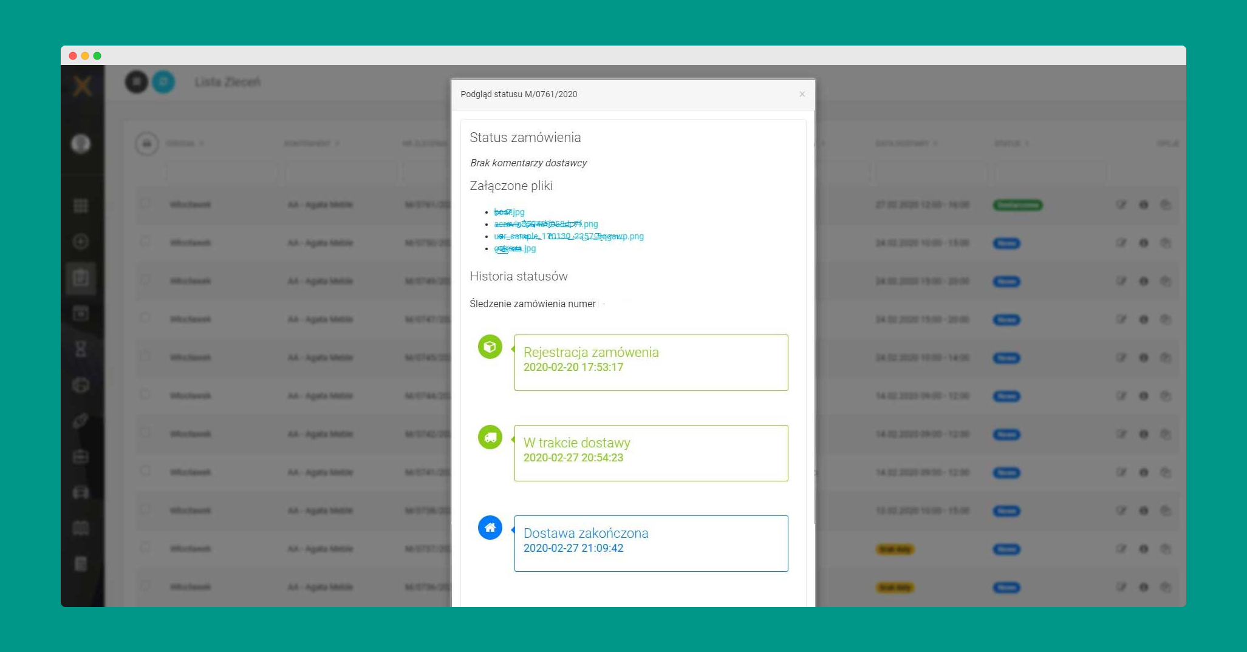Viewport: 1247px width, 652px height.
Task: Click the edit icon on the 12.02.2020 10:00-15:00 row
Action: coord(1121,511)
